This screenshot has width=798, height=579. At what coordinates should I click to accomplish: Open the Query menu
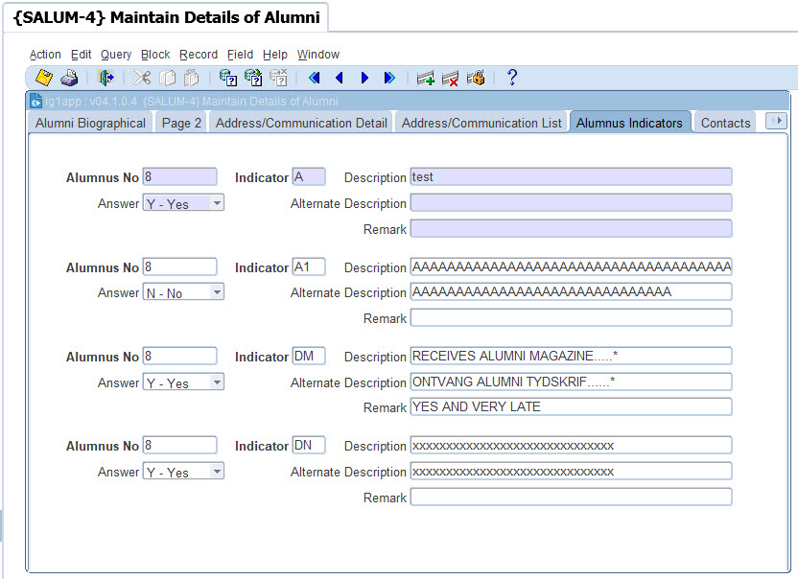click(x=116, y=55)
